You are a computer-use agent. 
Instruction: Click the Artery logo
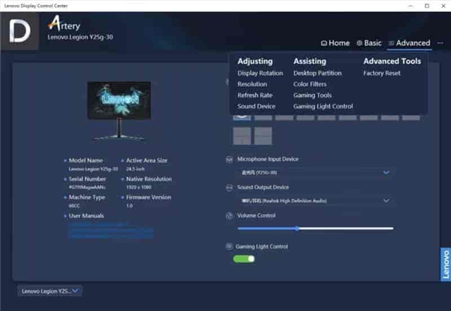[x=64, y=23]
